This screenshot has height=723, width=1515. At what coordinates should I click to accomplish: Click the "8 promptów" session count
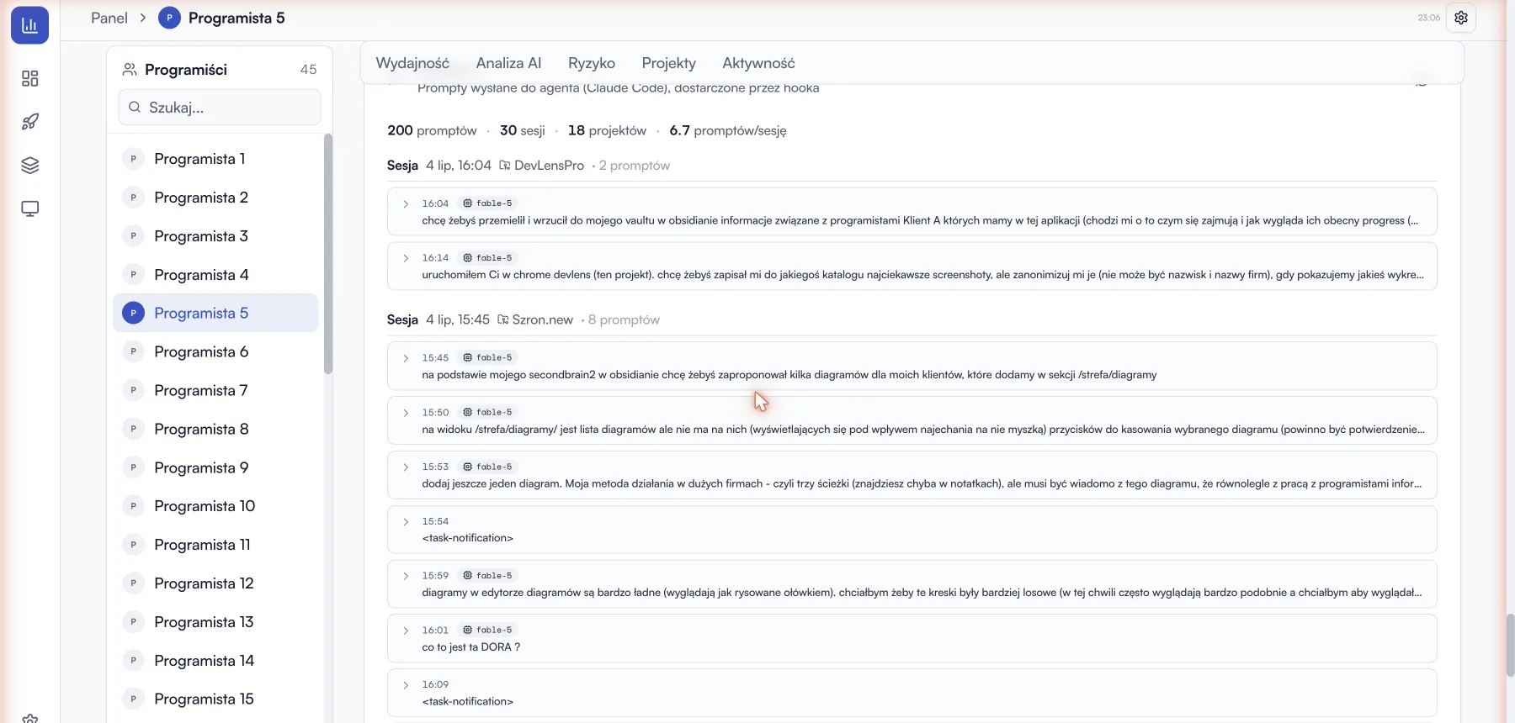click(x=624, y=319)
